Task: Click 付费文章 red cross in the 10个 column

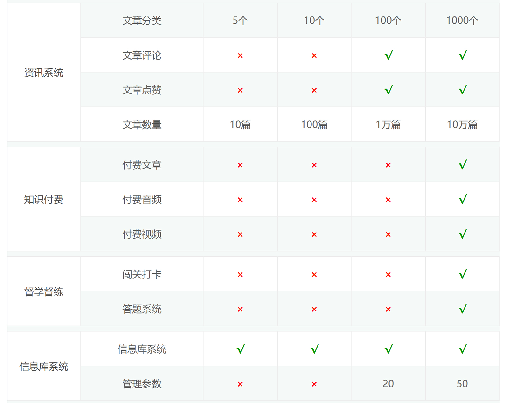Action: pos(314,165)
